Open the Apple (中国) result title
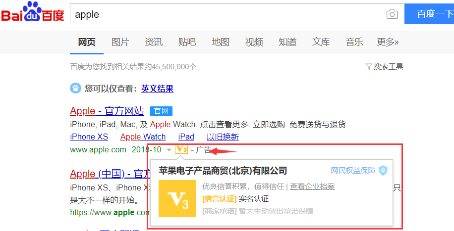Screen dimensions: 454x231 point(110,174)
